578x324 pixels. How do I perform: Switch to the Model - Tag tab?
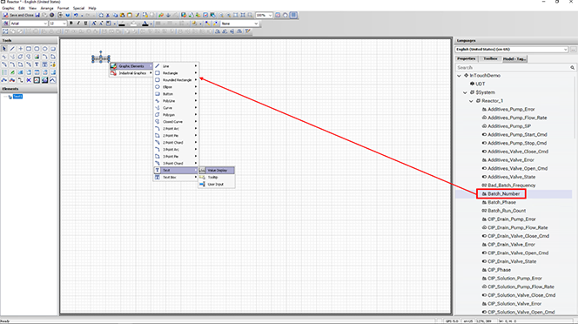coord(514,58)
